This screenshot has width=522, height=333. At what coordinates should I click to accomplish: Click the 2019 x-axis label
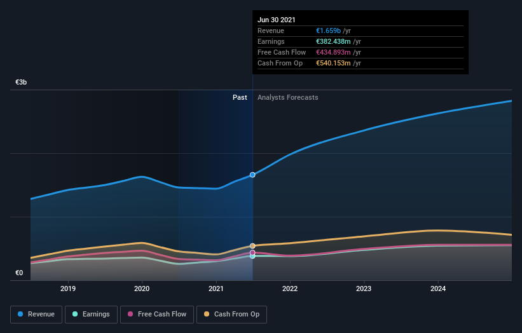pyautogui.click(x=68, y=289)
